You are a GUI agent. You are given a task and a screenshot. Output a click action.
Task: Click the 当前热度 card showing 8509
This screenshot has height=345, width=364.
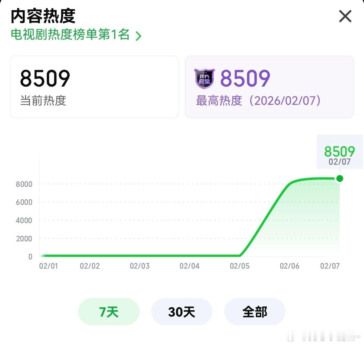pos(94,87)
